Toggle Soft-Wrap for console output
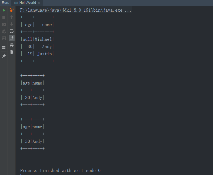213x175 pixels. tap(12, 31)
